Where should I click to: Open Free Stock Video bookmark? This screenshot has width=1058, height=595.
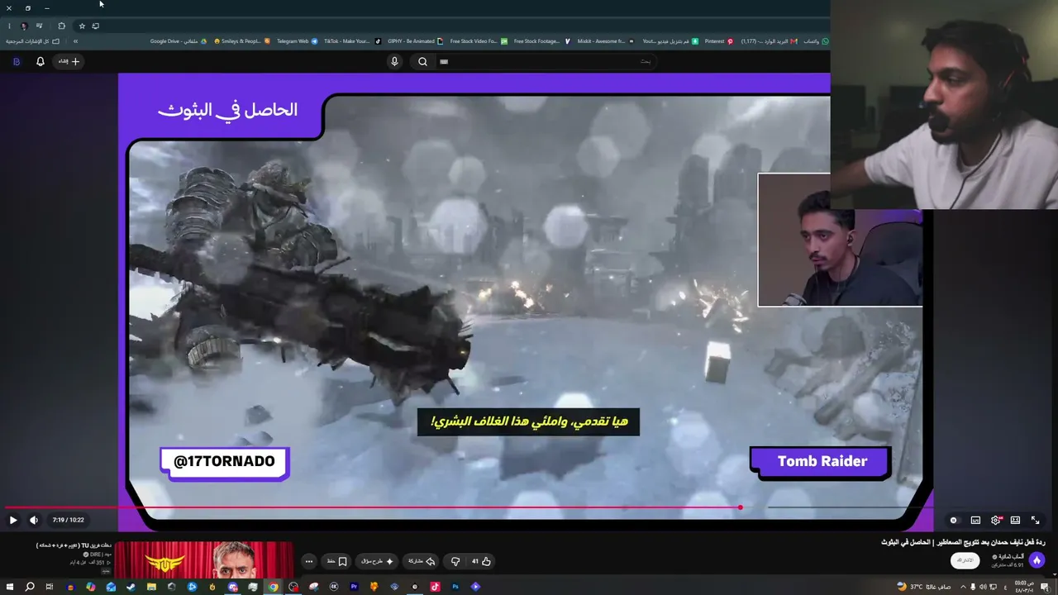click(x=479, y=41)
